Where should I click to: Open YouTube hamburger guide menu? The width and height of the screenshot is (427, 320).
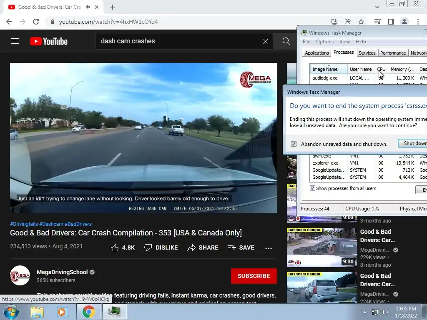click(15, 41)
